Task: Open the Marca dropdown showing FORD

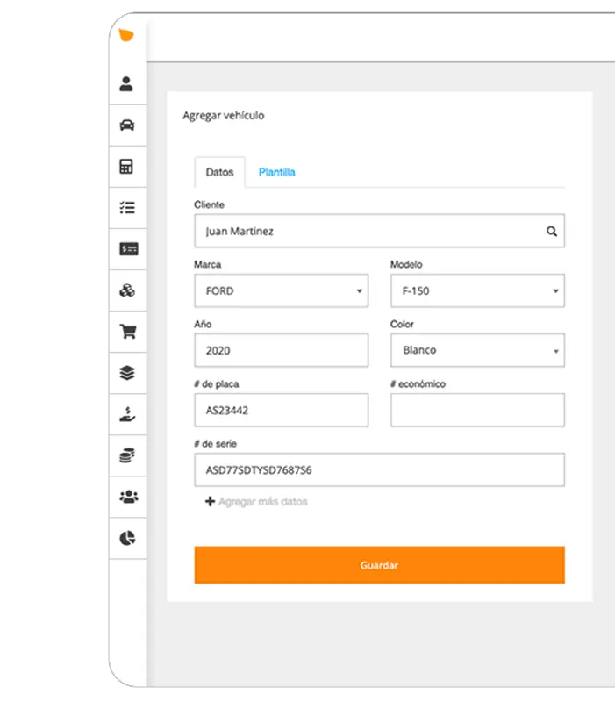Action: point(282,291)
